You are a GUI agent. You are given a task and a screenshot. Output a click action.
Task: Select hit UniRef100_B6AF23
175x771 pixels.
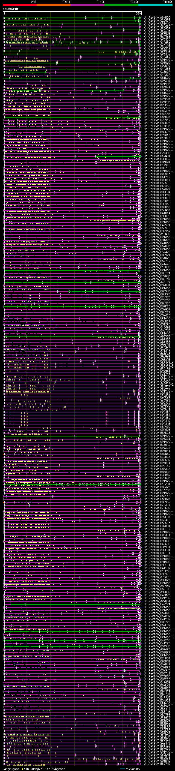157,307
